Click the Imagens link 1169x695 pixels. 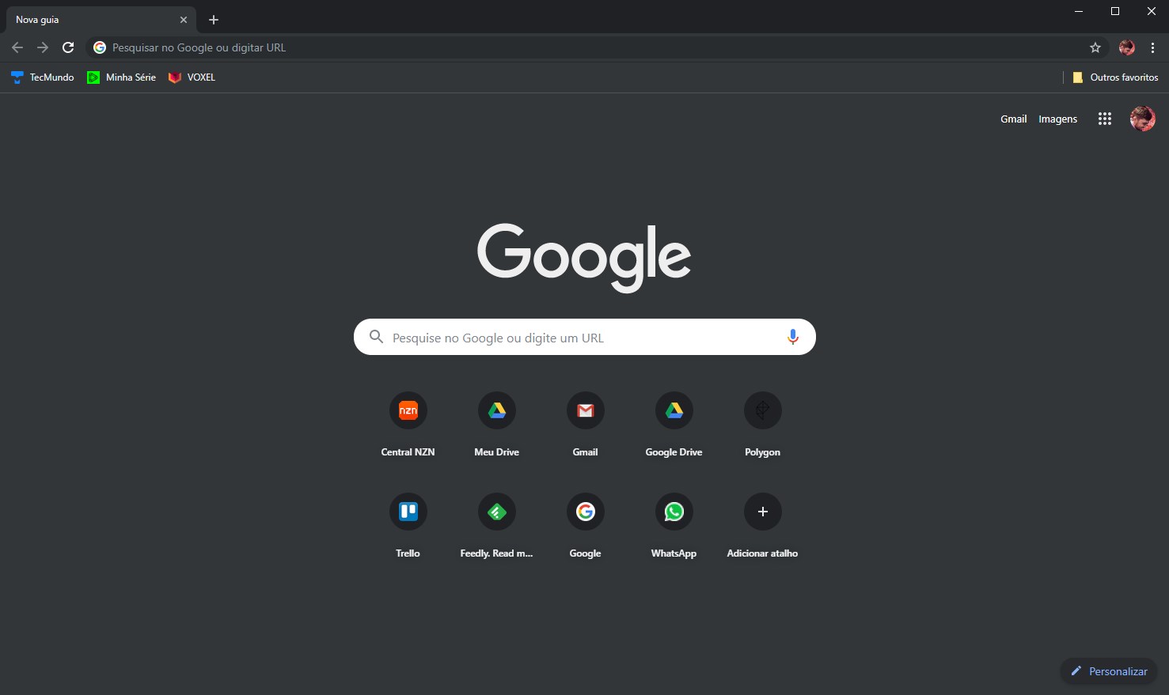1057,119
